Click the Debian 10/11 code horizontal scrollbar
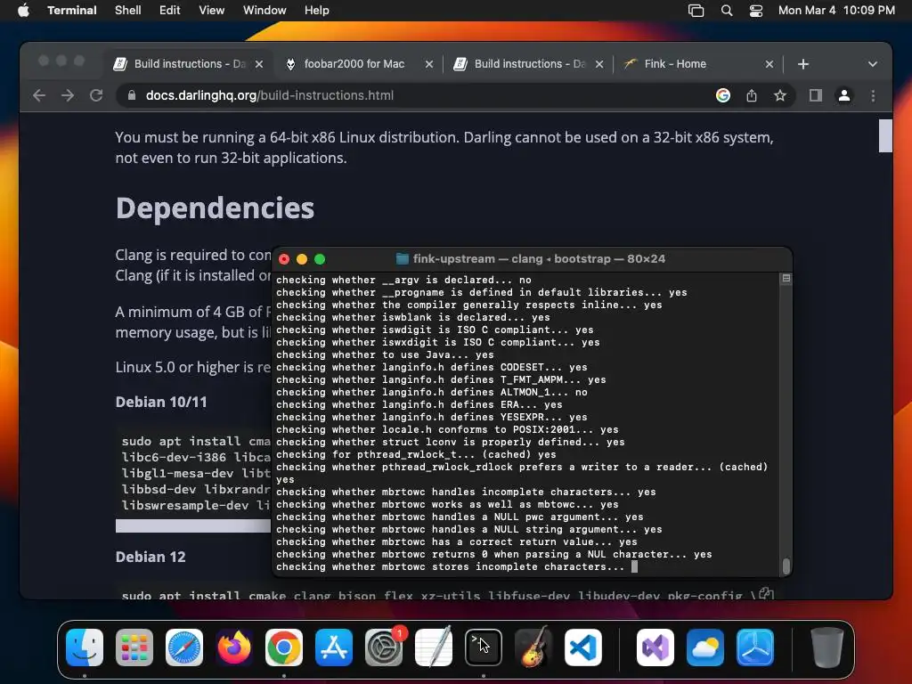The height and width of the screenshot is (684, 912). [193, 525]
